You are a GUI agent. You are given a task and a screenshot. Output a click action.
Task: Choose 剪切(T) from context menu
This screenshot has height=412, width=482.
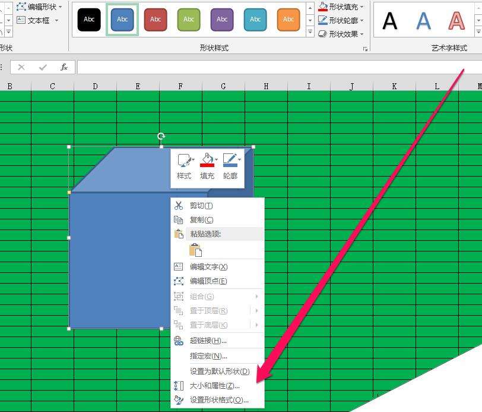(217, 205)
